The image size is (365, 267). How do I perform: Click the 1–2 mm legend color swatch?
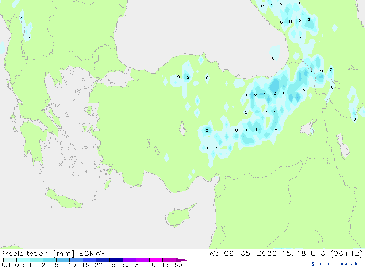coord(36,260)
